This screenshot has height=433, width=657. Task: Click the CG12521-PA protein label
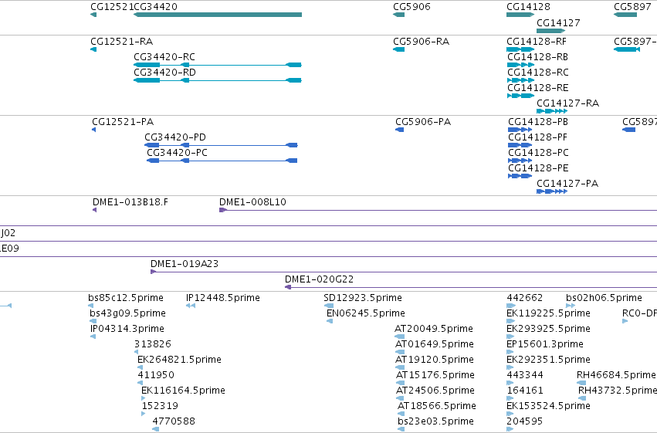point(123,122)
